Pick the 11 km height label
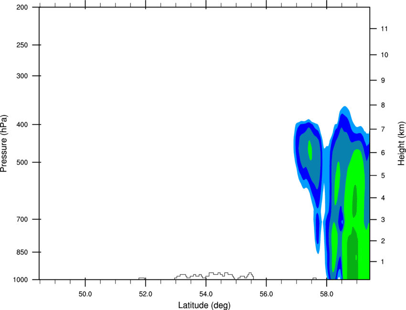This screenshot has width=406, height=310. click(384, 29)
